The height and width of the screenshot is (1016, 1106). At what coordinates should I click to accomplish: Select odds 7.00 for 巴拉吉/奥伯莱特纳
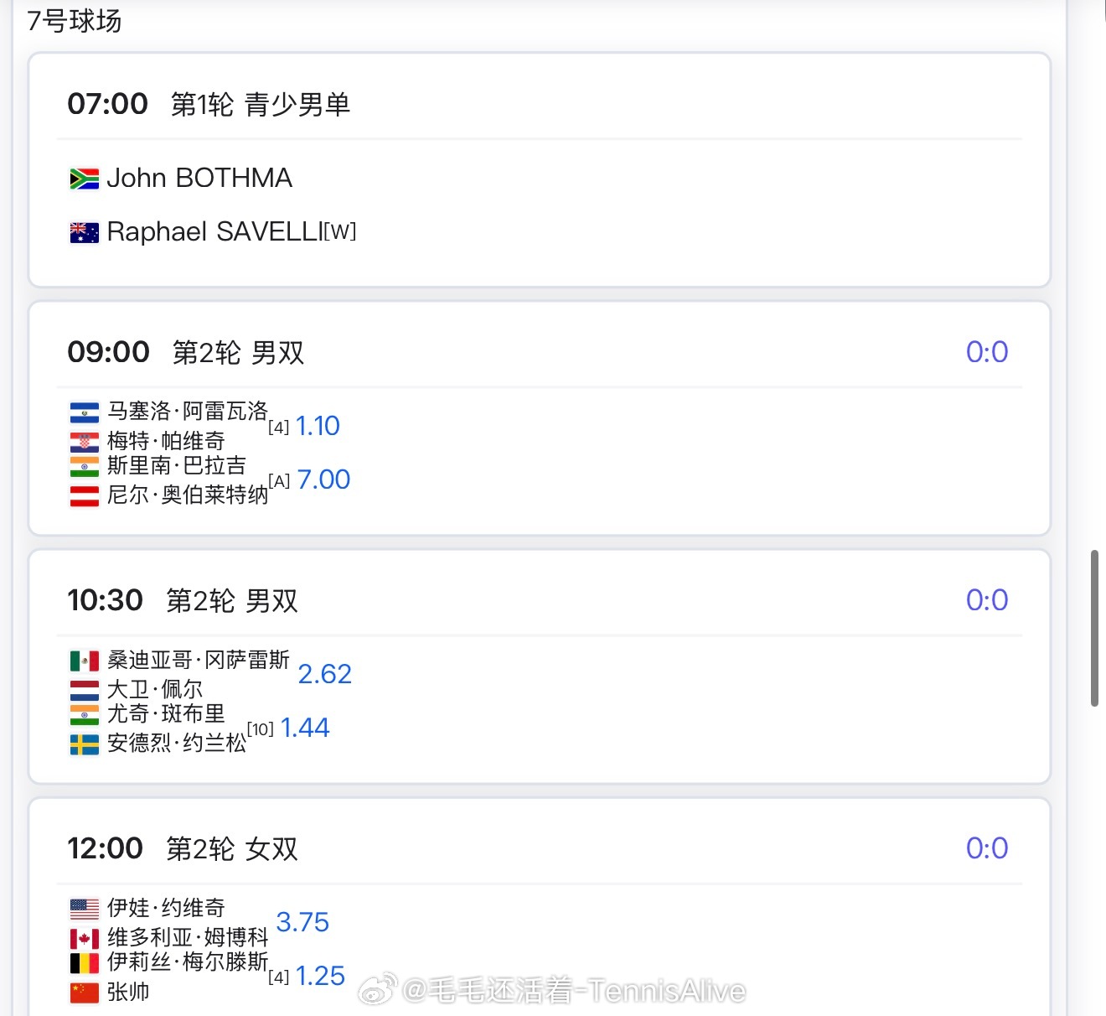[x=323, y=479]
